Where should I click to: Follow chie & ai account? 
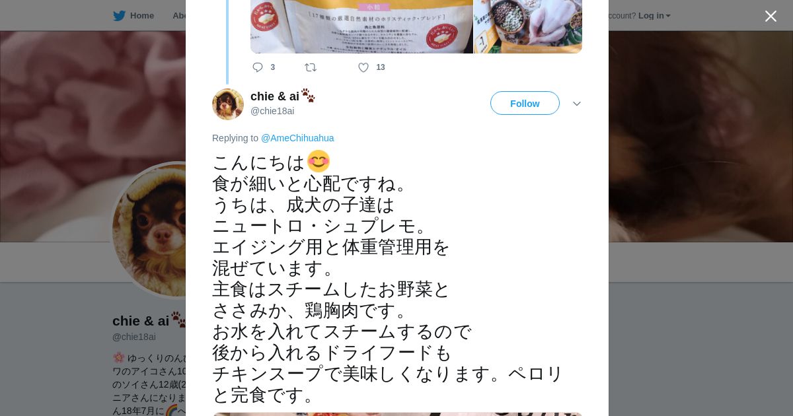525,103
